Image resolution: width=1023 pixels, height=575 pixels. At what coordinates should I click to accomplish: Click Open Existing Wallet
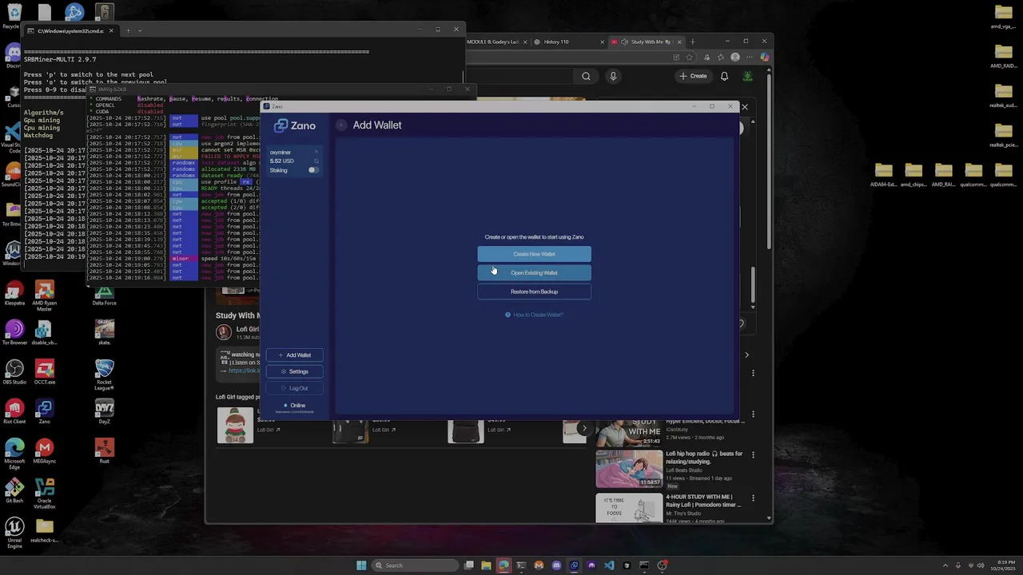pos(534,272)
